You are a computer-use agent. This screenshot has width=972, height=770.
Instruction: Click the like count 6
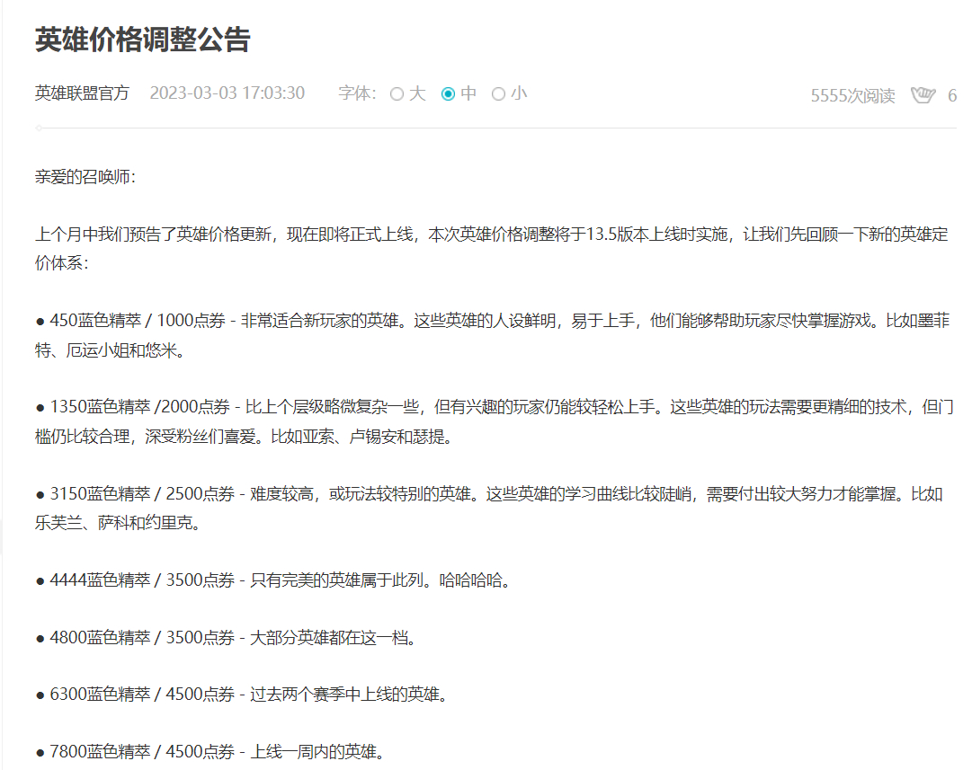click(x=952, y=95)
